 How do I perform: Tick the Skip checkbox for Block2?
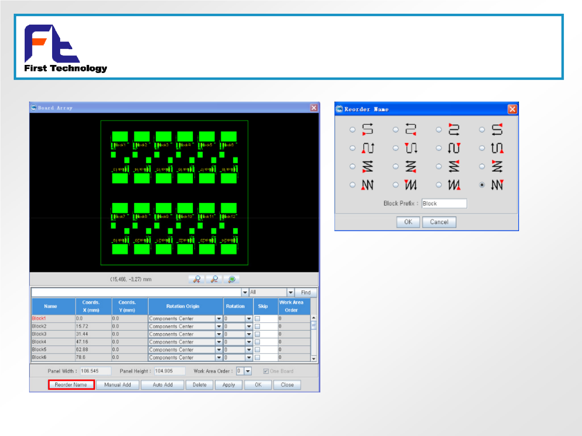coord(257,326)
